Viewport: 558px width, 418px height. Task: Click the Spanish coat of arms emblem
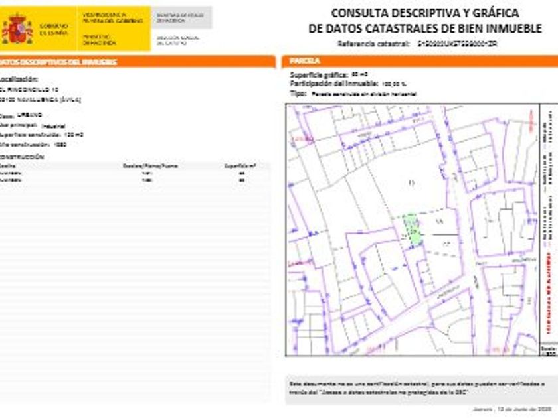tap(17, 29)
